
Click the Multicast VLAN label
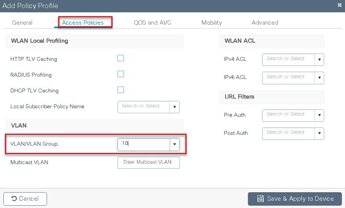pyautogui.click(x=29, y=162)
